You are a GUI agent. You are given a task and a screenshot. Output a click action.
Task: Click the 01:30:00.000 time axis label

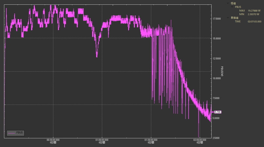pos(151,140)
